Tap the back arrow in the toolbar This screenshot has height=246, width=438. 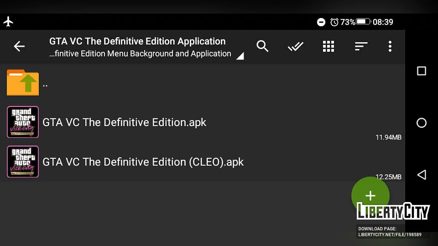19,46
